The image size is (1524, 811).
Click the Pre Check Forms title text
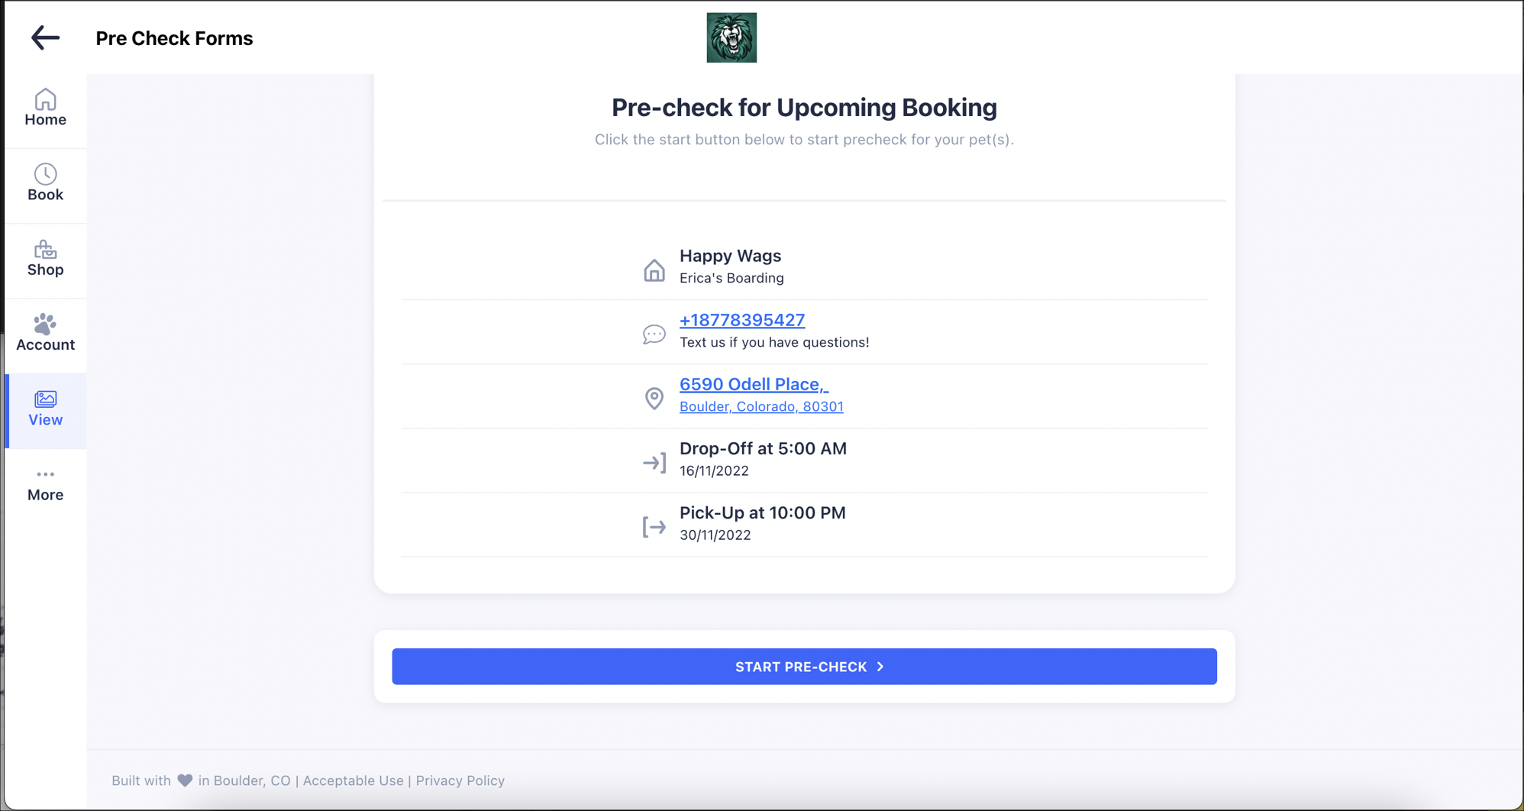coord(174,37)
